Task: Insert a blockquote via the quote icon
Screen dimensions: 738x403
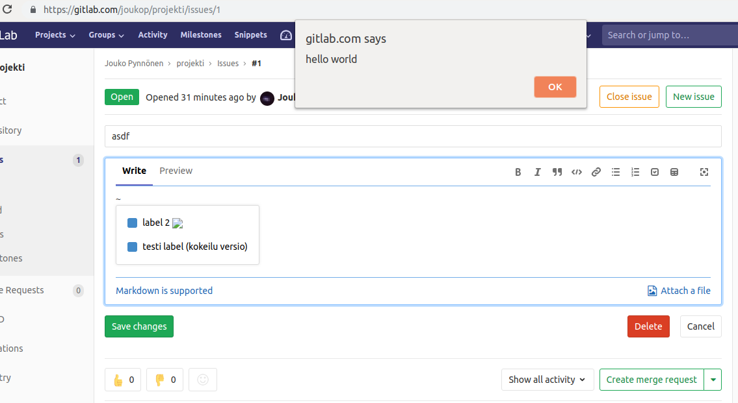Action: (557, 172)
